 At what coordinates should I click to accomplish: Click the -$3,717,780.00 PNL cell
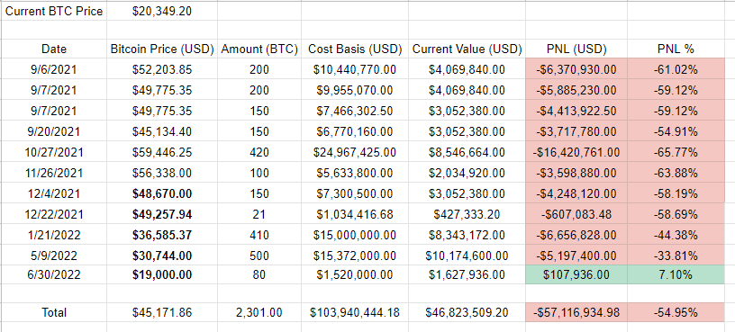(x=577, y=131)
